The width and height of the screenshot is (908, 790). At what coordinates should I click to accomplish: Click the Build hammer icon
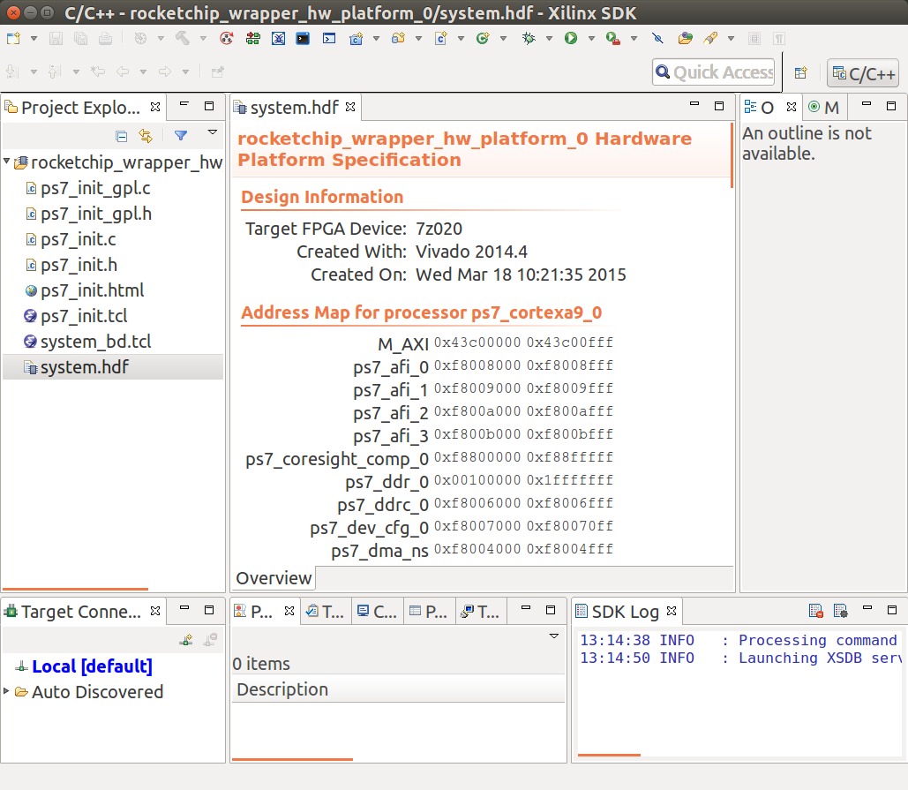point(183,39)
